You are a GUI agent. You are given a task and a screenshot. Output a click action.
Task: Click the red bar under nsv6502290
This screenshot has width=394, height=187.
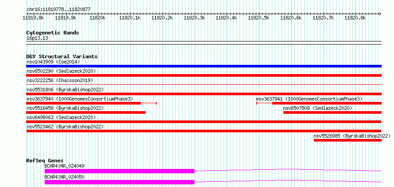tap(204, 75)
